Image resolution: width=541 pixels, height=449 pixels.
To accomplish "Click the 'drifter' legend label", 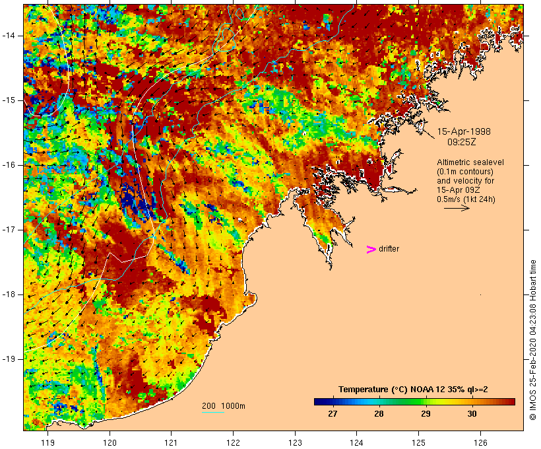I will (x=389, y=249).
